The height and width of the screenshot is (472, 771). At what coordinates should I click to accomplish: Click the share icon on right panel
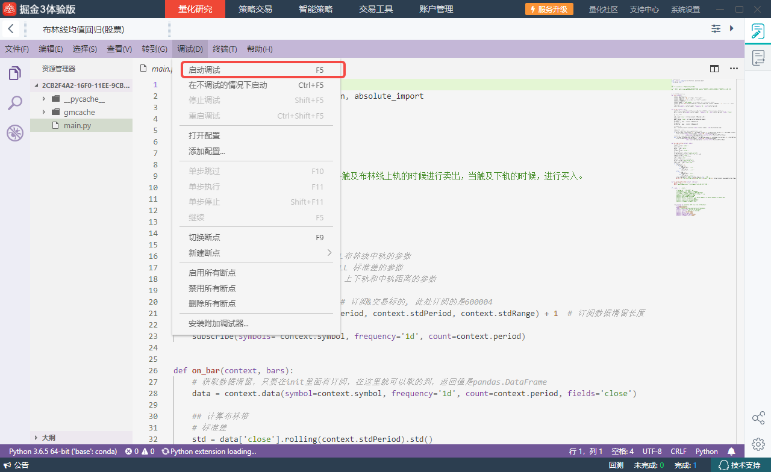[x=758, y=418]
